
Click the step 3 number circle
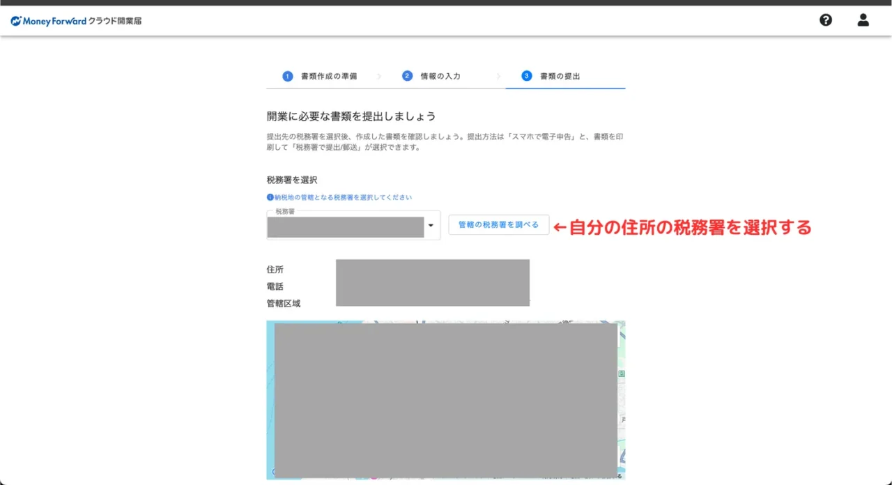pos(527,76)
